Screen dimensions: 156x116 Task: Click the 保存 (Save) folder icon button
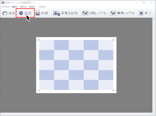[x=9, y=13]
